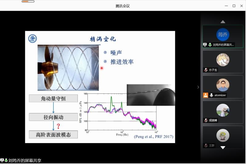This screenshot has width=246, height=164.
Task: Click muted mic icon beside 王群
Action: coord(206,146)
